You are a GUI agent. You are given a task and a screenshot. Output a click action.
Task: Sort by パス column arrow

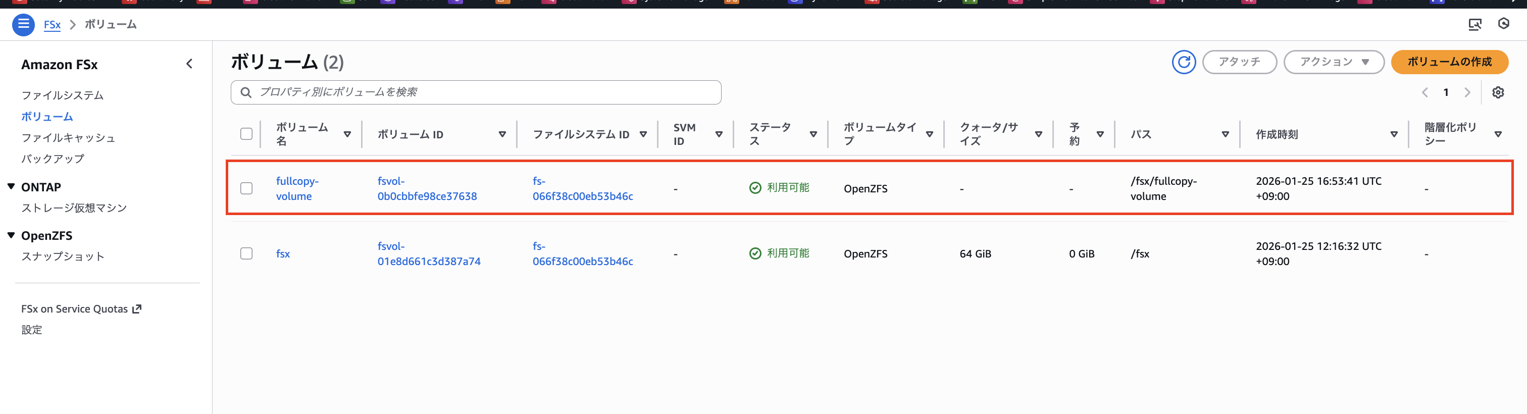point(1225,134)
